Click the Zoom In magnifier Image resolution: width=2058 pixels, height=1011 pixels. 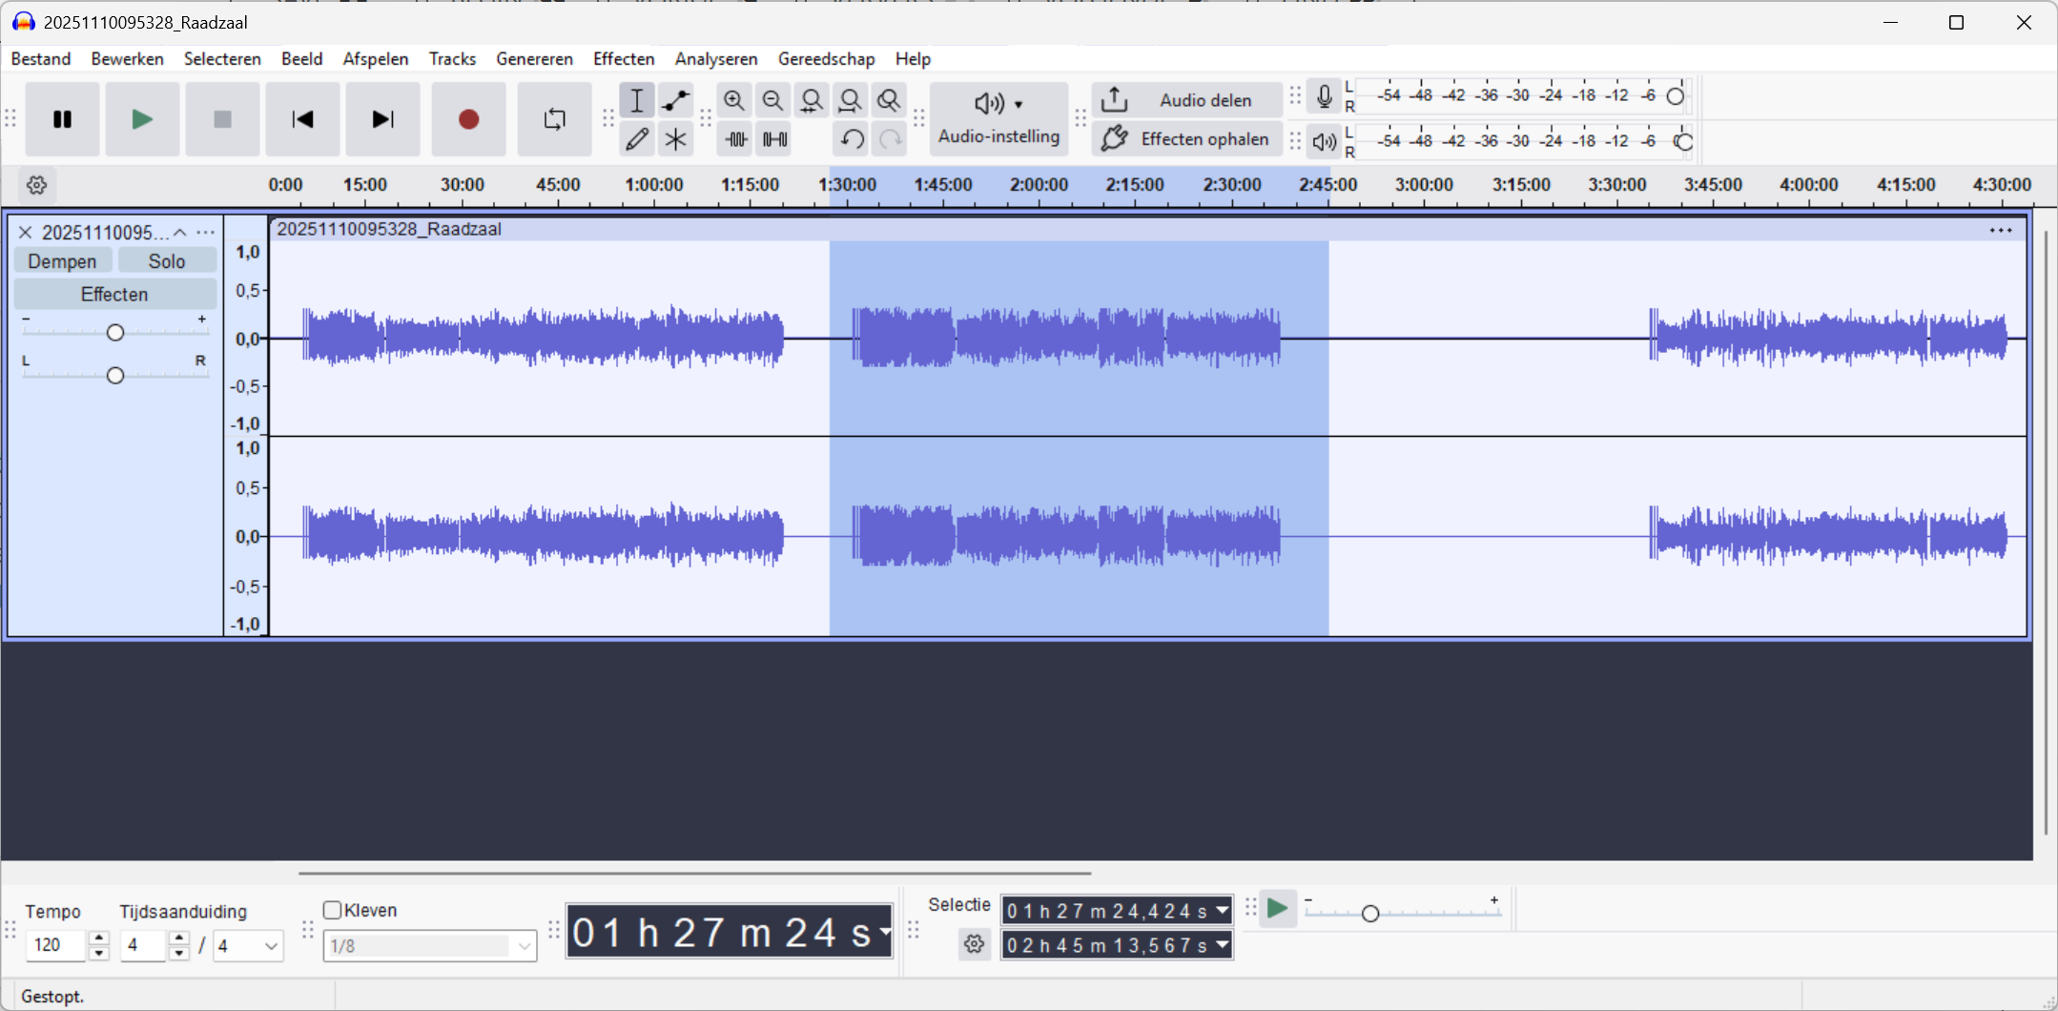tap(733, 100)
